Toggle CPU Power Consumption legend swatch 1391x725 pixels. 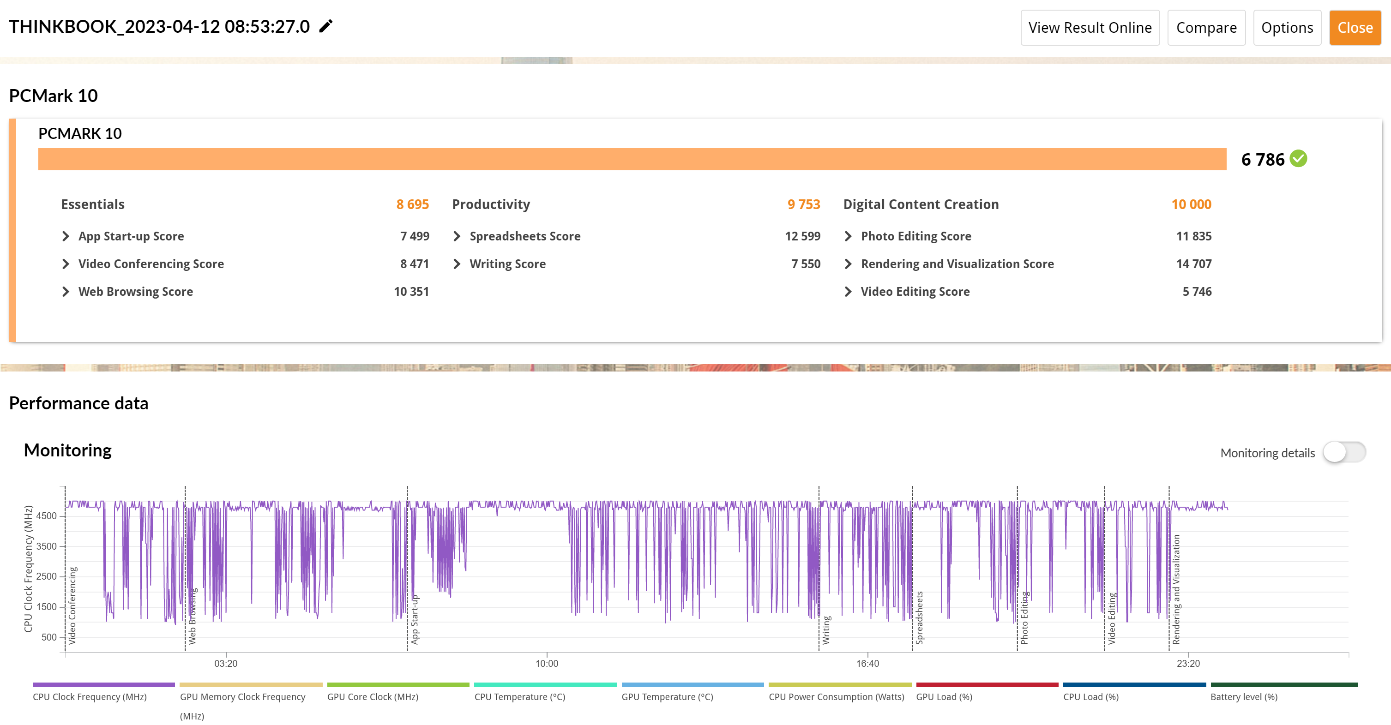coord(840,684)
